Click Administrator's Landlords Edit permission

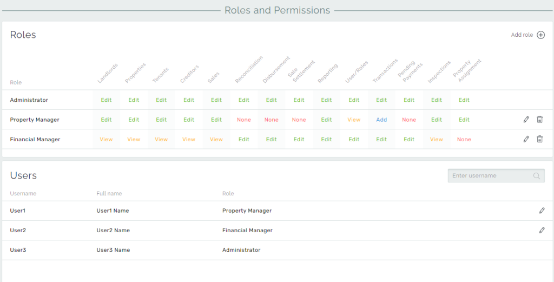click(106, 100)
